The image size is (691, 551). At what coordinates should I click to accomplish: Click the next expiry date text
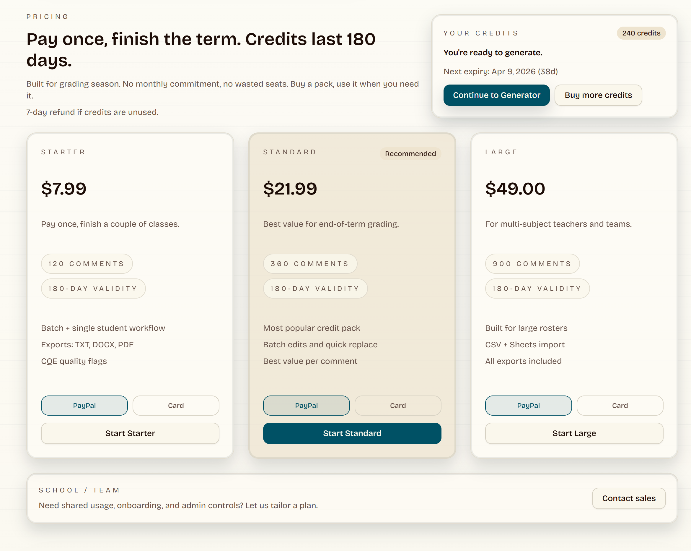click(501, 71)
